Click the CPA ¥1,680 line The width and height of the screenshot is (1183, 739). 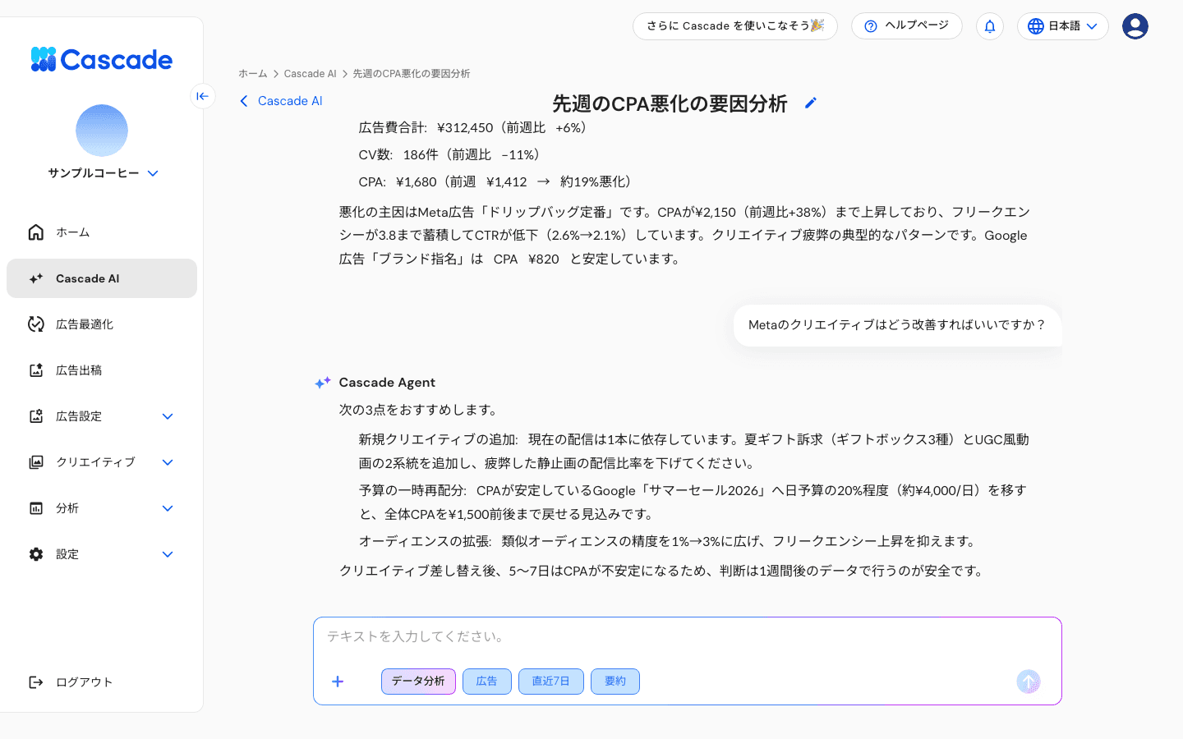click(497, 182)
